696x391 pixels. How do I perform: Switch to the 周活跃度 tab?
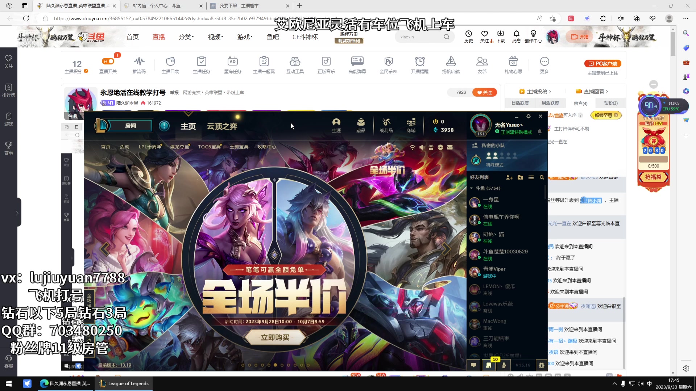click(x=550, y=103)
